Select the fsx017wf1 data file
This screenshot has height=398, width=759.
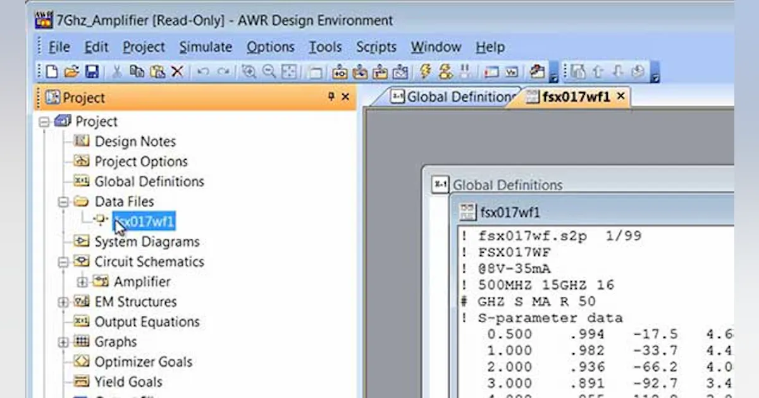tap(144, 221)
